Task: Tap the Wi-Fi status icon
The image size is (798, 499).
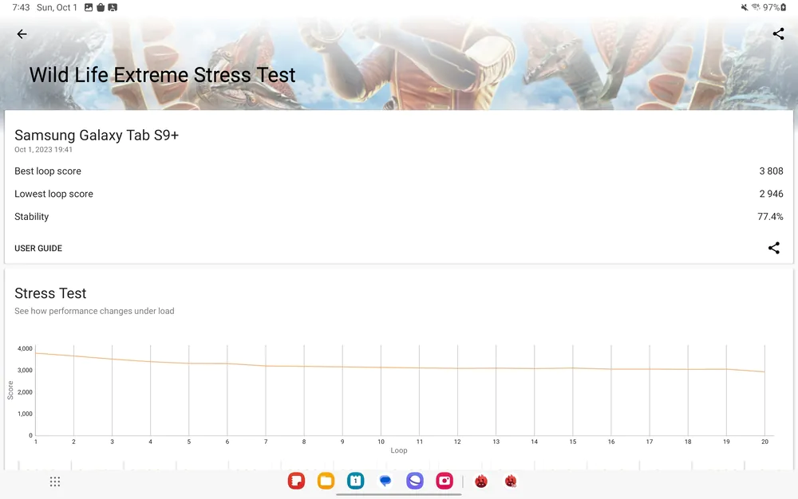Action: [x=756, y=7]
